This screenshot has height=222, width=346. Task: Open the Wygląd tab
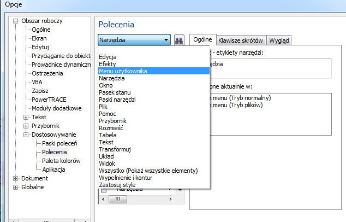pyautogui.click(x=279, y=40)
